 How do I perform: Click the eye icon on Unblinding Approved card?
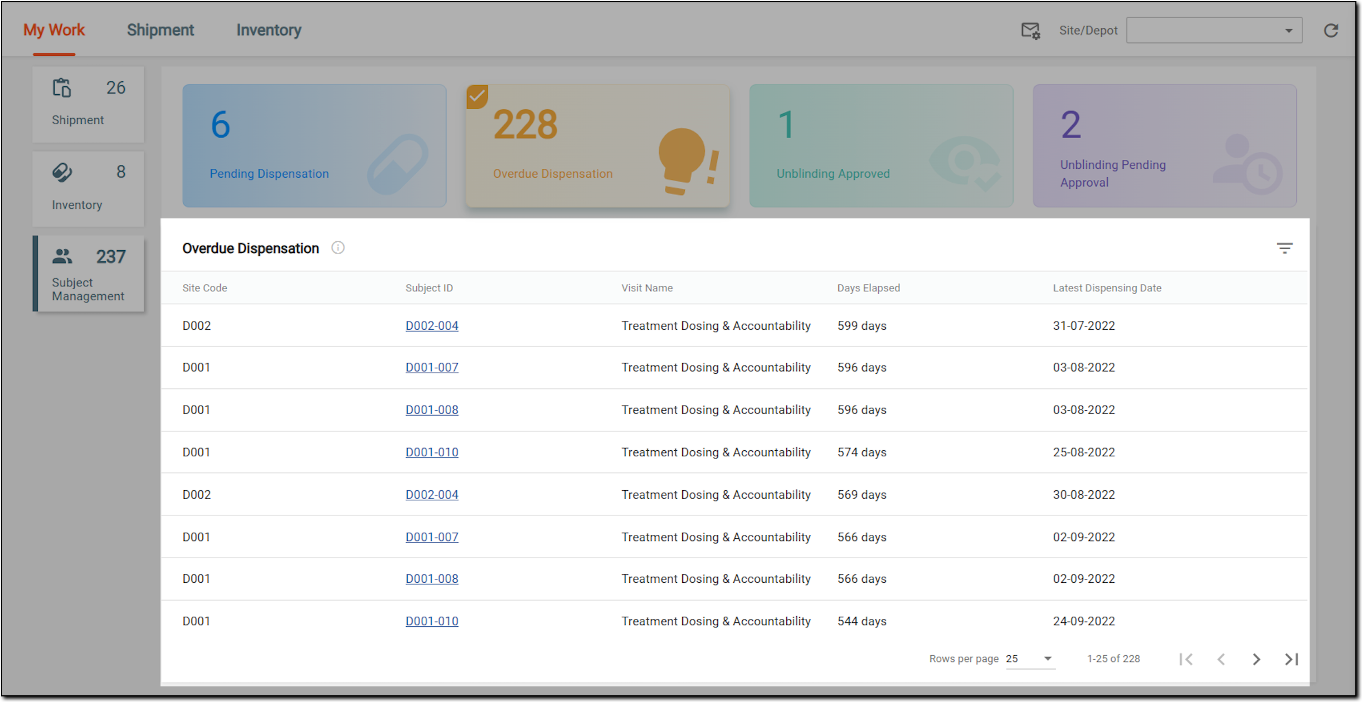[965, 164]
